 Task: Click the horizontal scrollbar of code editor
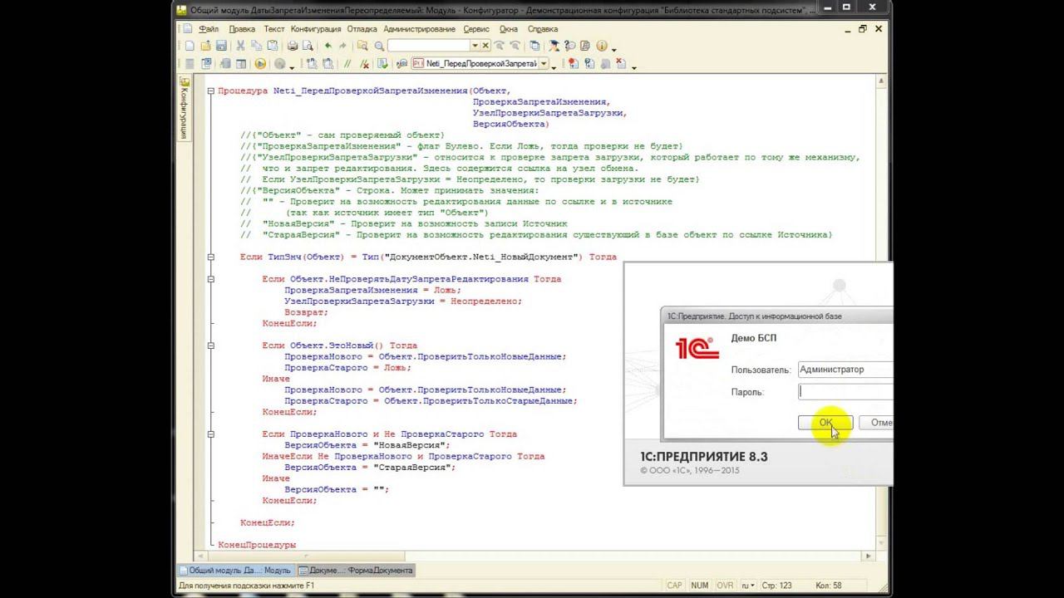pyautogui.click(x=532, y=556)
